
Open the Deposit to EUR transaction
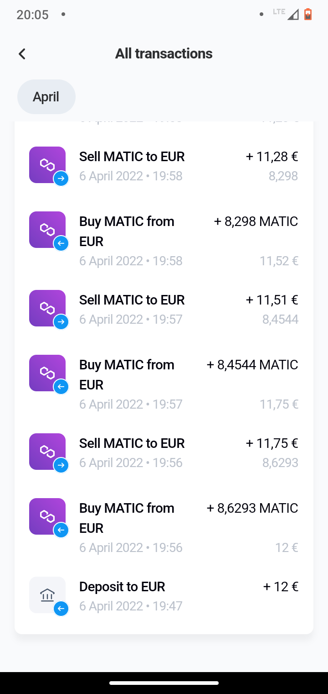coord(164,596)
